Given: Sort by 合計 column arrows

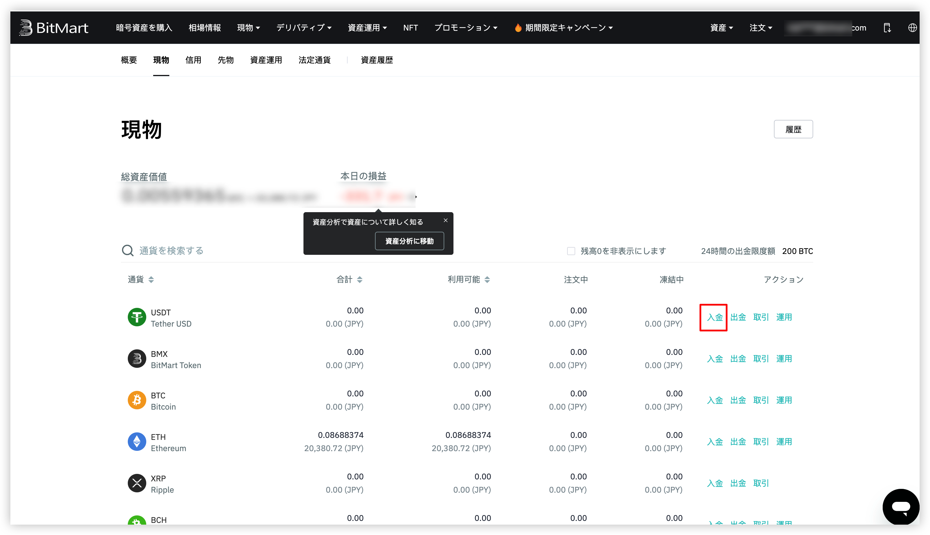Looking at the screenshot, I should tap(359, 280).
